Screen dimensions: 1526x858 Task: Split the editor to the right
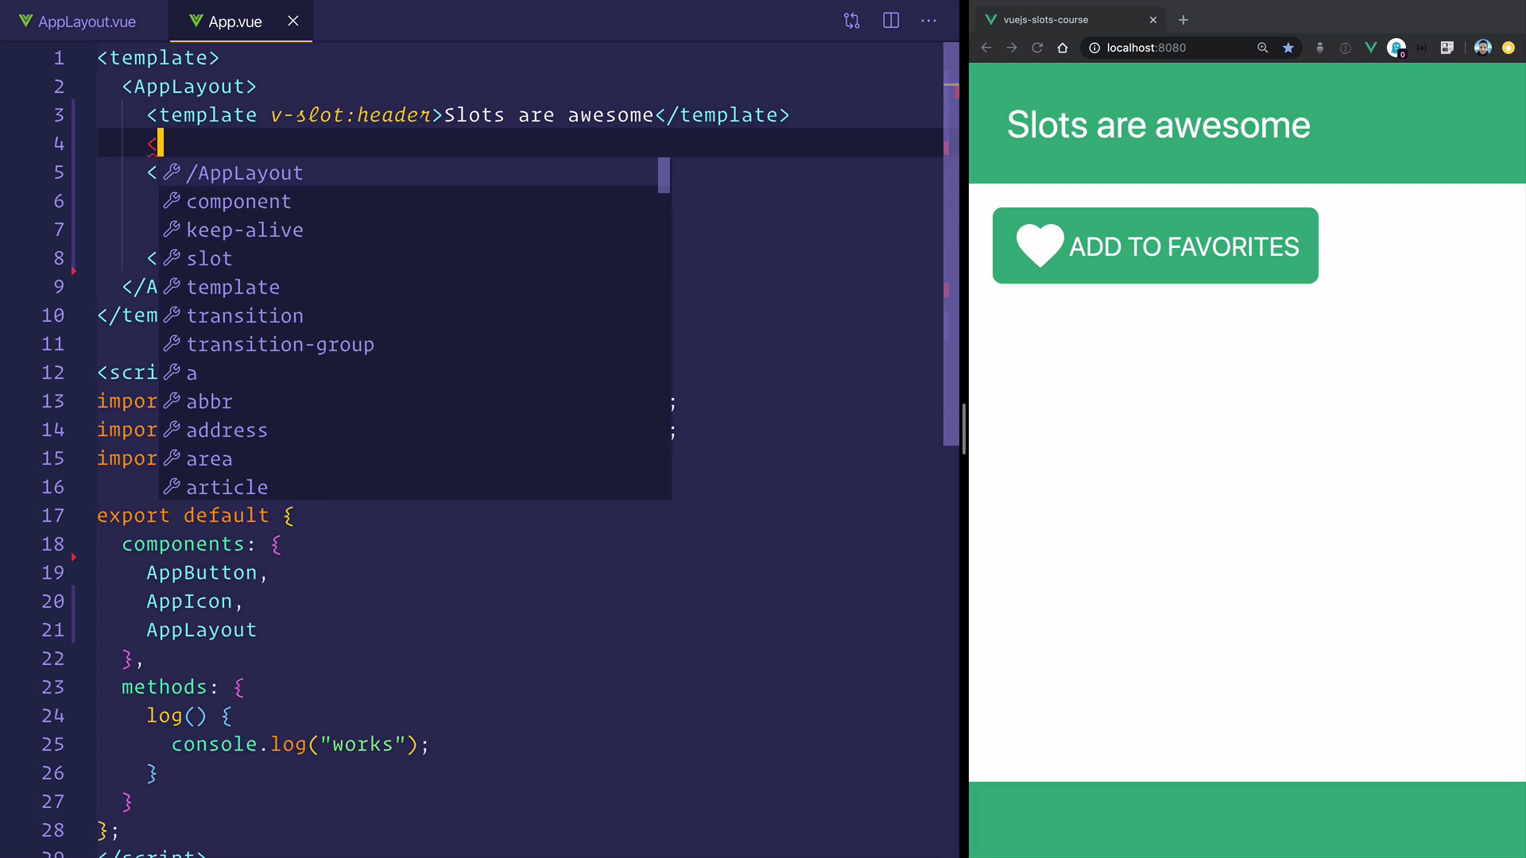pos(891,21)
